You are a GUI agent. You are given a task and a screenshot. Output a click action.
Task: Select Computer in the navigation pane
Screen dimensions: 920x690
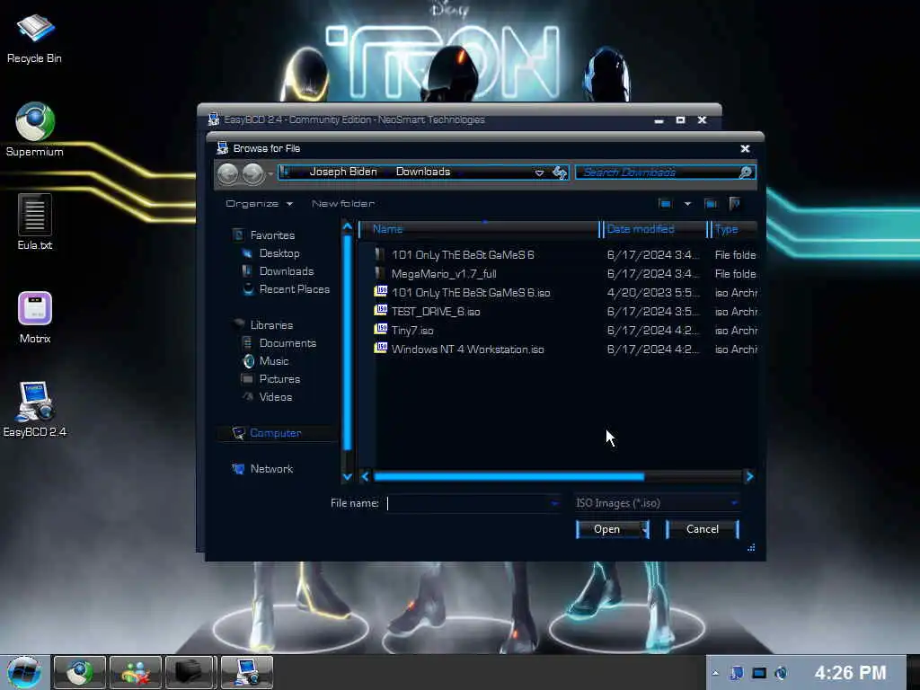coord(275,433)
